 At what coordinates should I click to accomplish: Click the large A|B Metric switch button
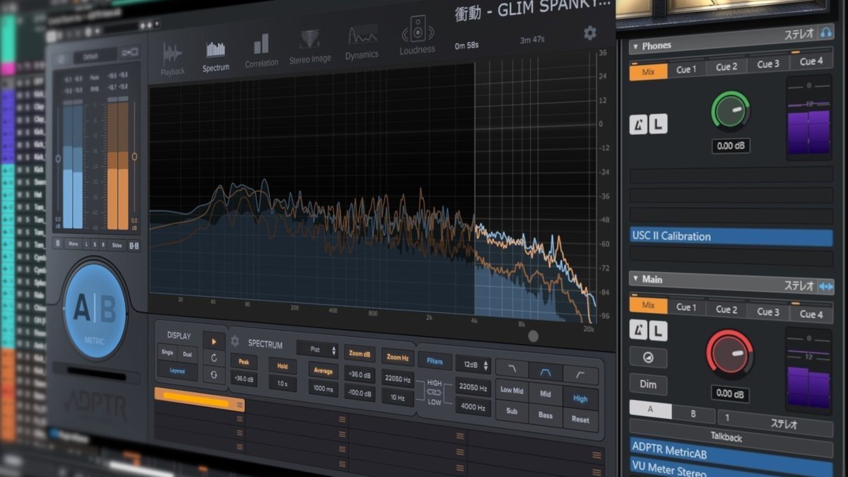point(95,311)
